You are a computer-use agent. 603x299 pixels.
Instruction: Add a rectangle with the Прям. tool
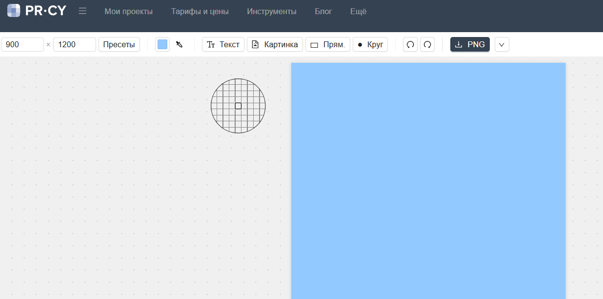327,44
